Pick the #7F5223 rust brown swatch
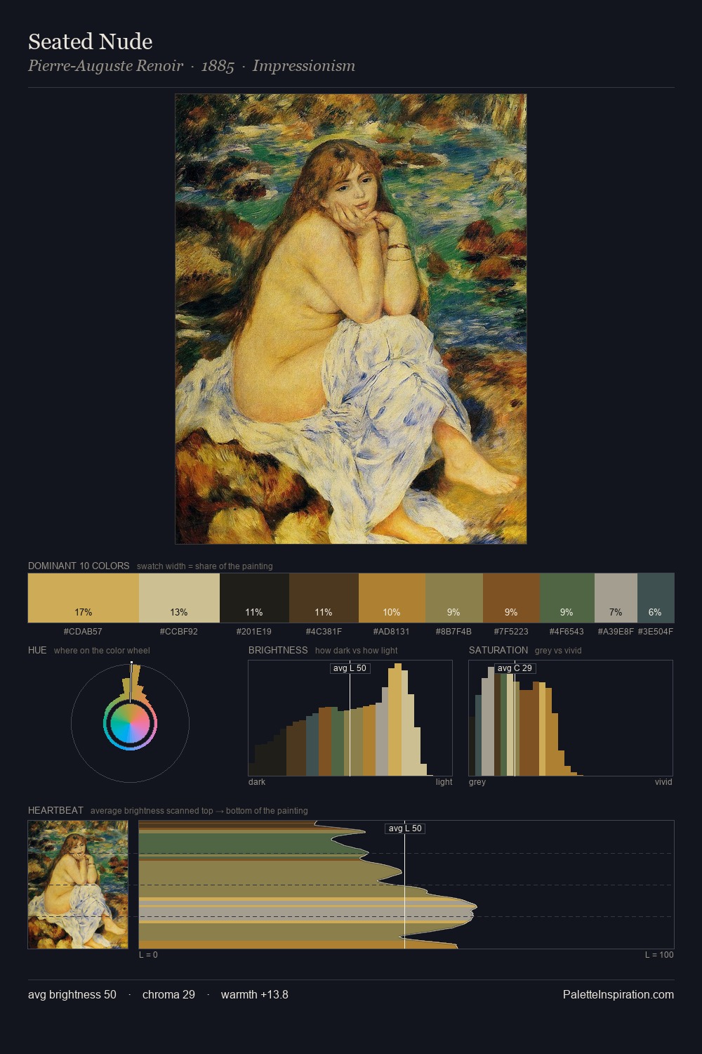This screenshot has width=702, height=1054. tap(512, 598)
